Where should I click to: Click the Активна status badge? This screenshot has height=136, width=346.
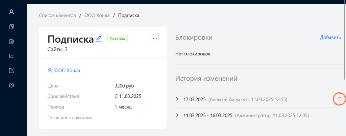pyautogui.click(x=118, y=39)
